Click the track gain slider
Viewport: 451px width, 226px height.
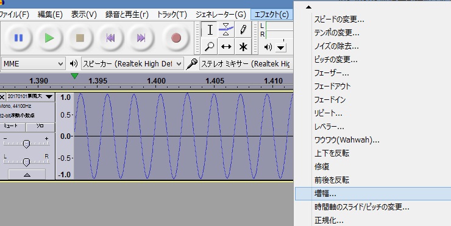(26, 143)
